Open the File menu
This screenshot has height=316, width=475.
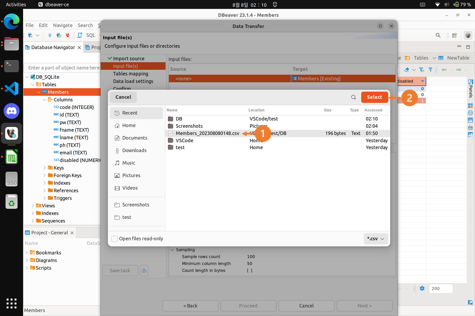(x=30, y=25)
